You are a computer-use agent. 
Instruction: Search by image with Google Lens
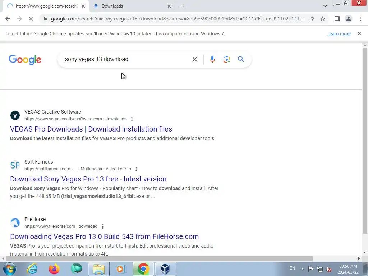click(x=226, y=59)
